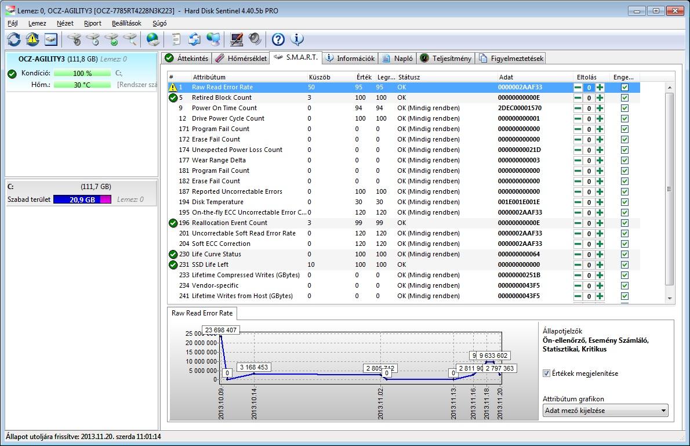The width and height of the screenshot is (690, 446).
Task: Toggle enable checkbox for Lifetime Writes from Host
Action: [624, 296]
